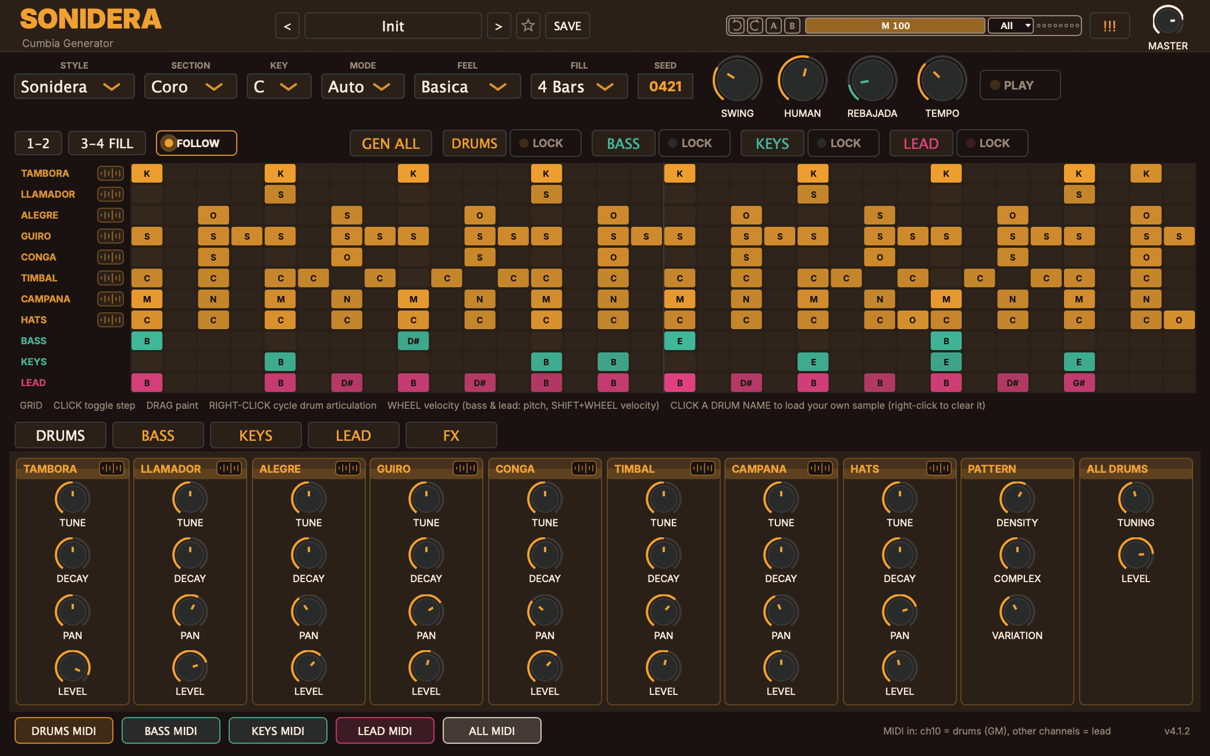Click the panic exclamation marks button
1210x756 pixels.
coord(1109,26)
